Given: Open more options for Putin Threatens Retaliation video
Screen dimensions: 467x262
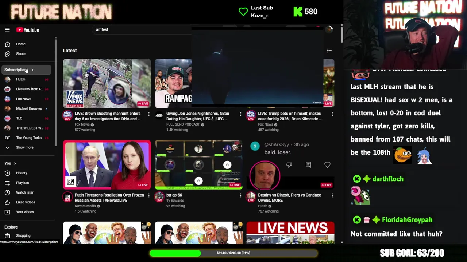Looking at the screenshot, I should pyautogui.click(x=148, y=195).
